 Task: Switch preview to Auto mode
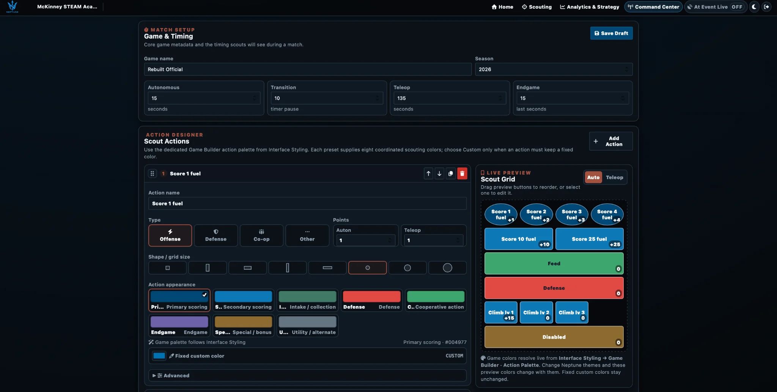(x=593, y=177)
